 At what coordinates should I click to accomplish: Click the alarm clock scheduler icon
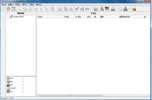(x=13, y=9)
